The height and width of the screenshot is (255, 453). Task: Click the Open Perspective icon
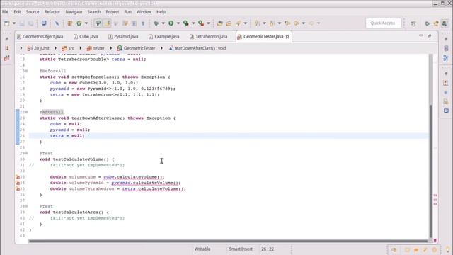coord(413,23)
